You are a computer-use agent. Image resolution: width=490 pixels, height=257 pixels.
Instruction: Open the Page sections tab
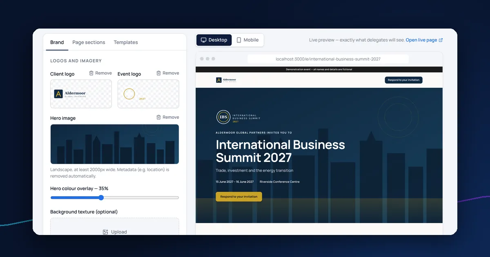pos(89,42)
